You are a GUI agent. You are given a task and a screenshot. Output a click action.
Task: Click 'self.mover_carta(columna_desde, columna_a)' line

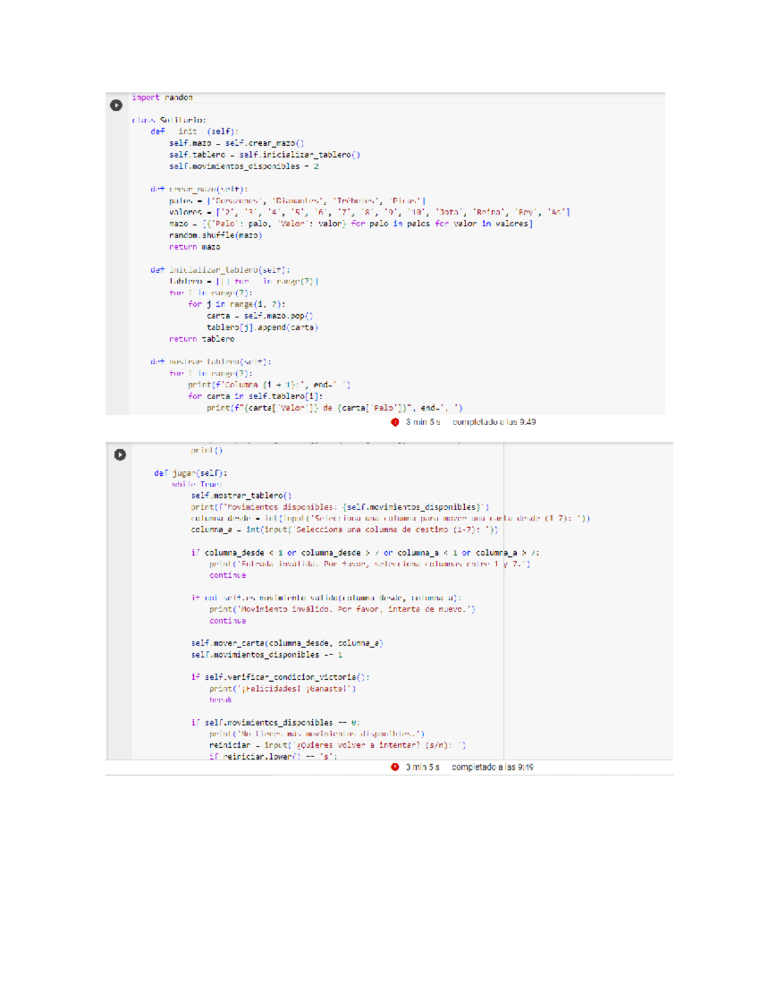click(286, 643)
